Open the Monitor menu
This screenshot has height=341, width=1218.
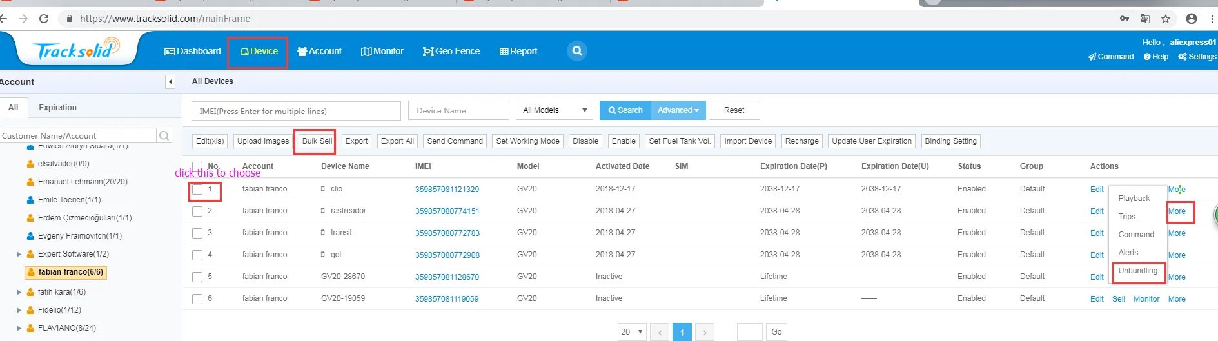[382, 51]
